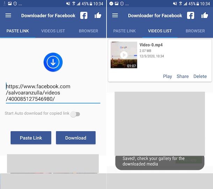Viewport: 213px width, 189px height.
Task: Share the Video-0.mp4 file
Action: pos(183,77)
